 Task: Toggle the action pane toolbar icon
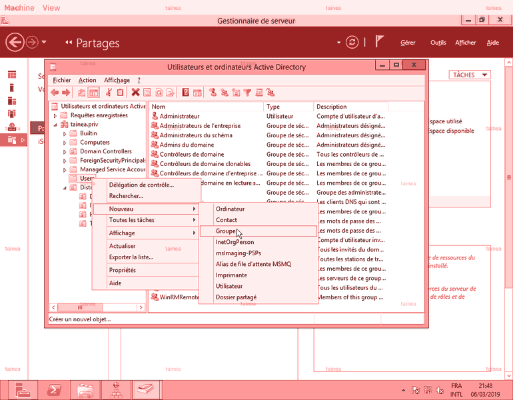click(x=197, y=93)
